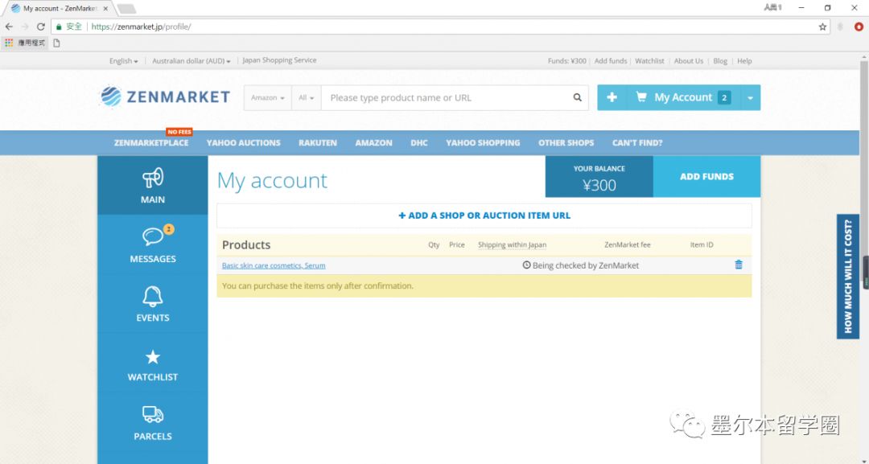Expand the Amazon shop selector dropdown

(x=268, y=97)
